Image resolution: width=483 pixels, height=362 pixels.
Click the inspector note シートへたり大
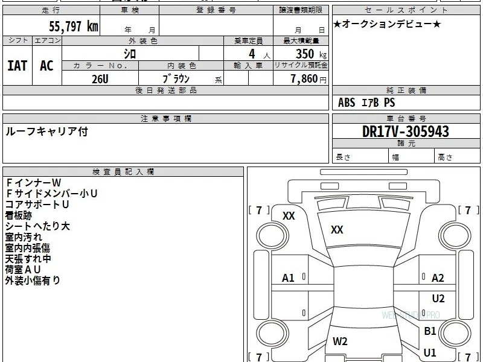pos(37,226)
